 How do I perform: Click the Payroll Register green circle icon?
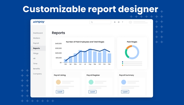pos(91,82)
